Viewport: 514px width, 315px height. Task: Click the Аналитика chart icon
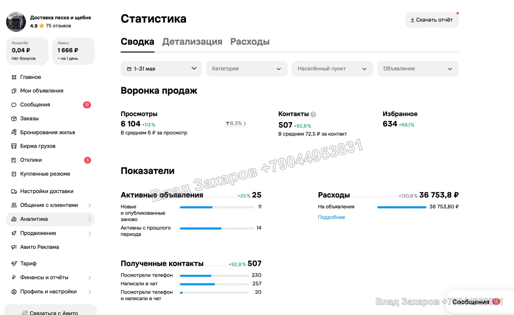tap(14, 219)
